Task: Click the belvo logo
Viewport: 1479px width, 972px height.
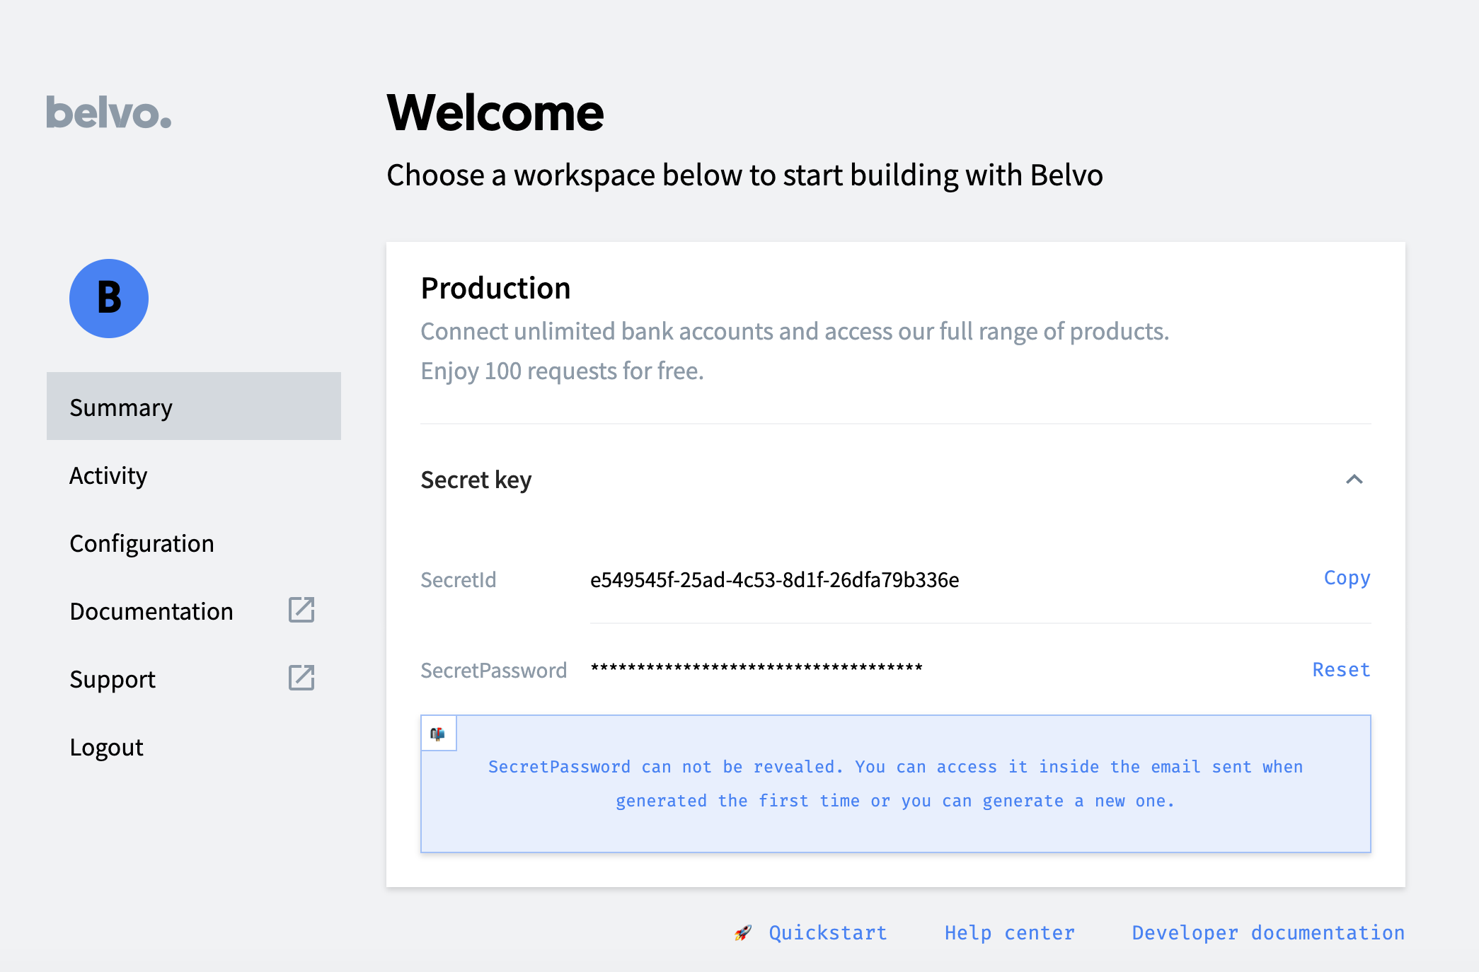Action: pos(109,113)
